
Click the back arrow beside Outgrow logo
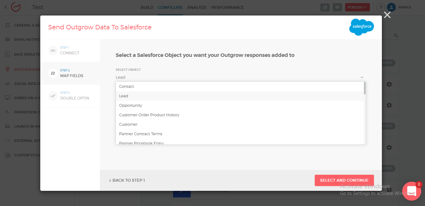click(5, 7)
